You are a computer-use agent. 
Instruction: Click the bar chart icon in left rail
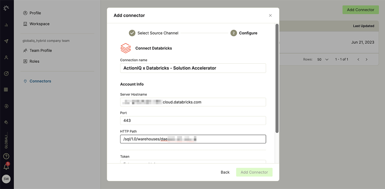pyautogui.click(x=6, y=25)
